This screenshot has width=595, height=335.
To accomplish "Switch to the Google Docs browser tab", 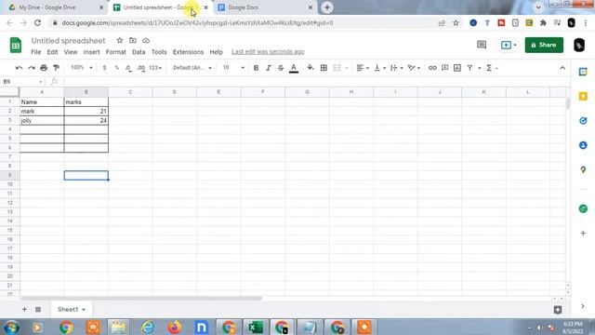I will (266, 7).
